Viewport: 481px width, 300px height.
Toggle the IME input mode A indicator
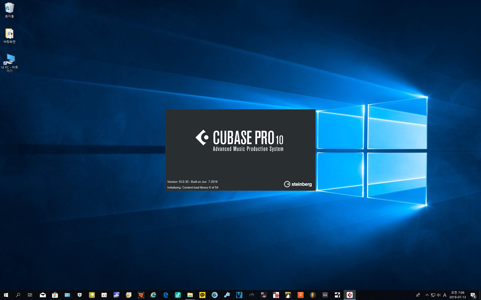coord(445,295)
